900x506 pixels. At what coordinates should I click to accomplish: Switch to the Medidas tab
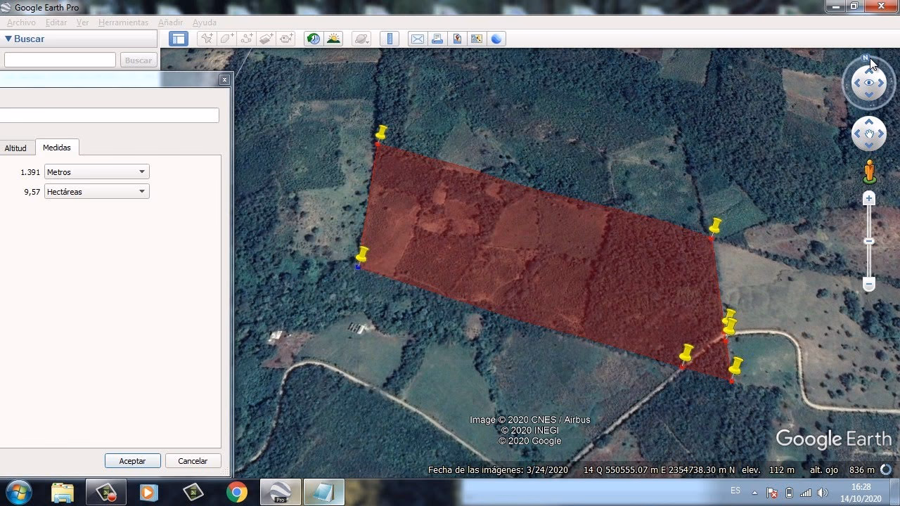[57, 148]
